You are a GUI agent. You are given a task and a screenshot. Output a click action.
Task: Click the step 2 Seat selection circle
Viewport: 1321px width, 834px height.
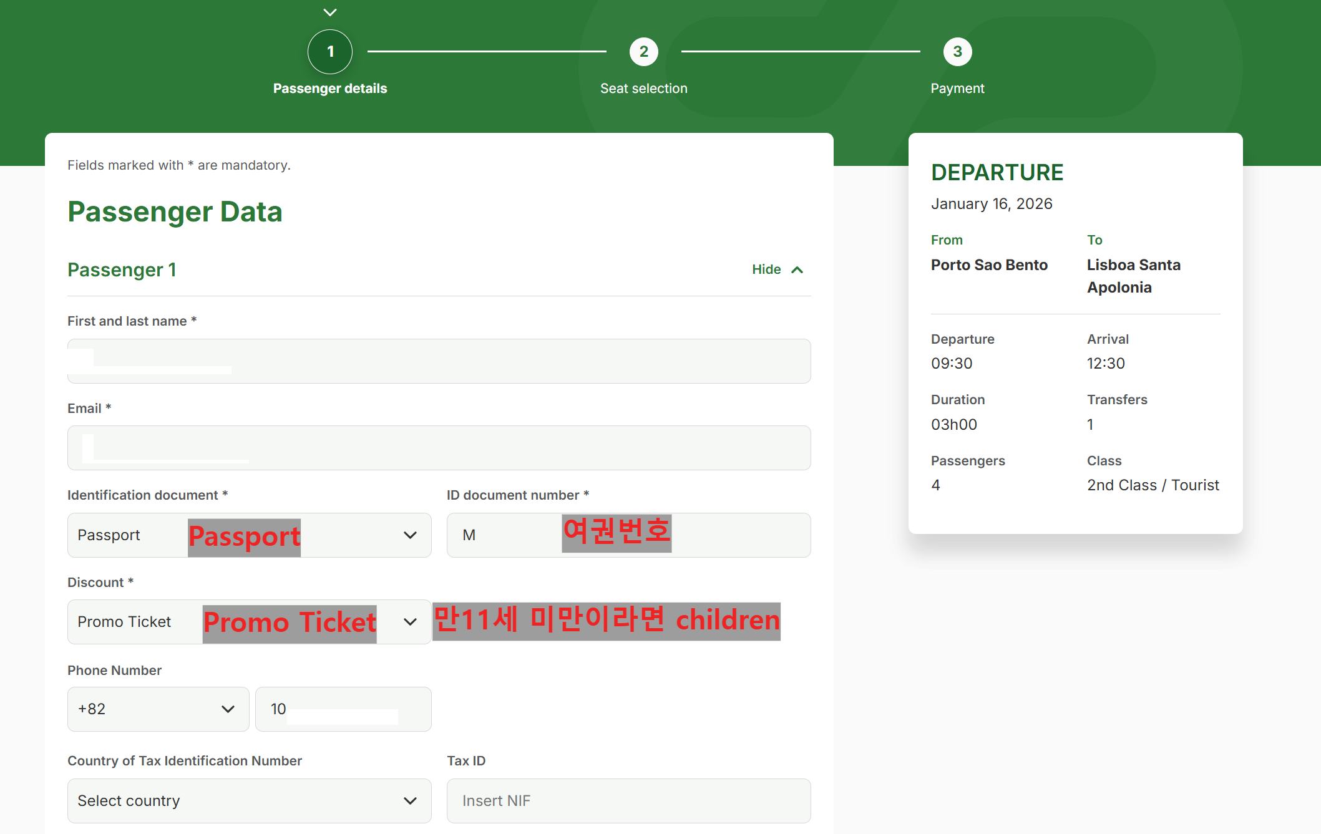[643, 52]
